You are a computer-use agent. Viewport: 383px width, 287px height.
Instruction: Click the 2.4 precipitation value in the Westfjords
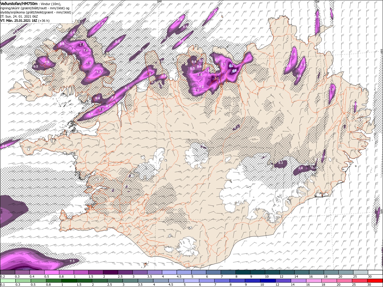click(x=82, y=45)
